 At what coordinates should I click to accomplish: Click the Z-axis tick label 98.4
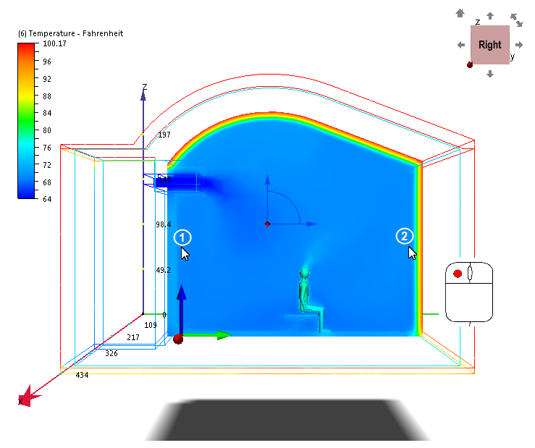(x=164, y=224)
